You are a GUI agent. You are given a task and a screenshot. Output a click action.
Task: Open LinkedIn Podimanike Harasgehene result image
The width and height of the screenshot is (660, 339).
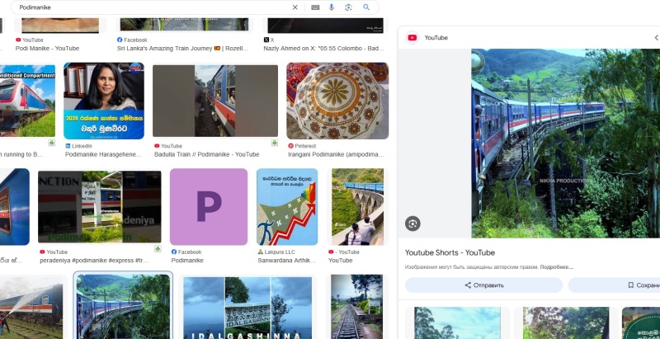coord(104,101)
